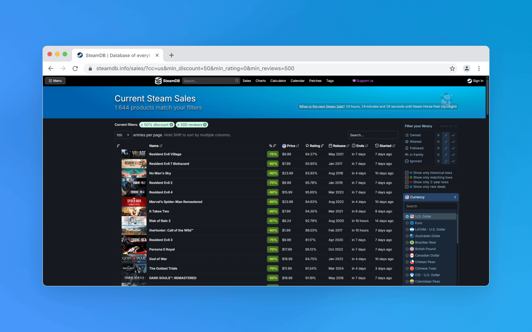The width and height of the screenshot is (532, 332).
Task: Click the Wished star icon
Action: coord(407,142)
